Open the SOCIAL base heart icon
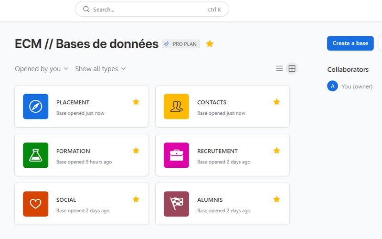Screen dimensions: 382x239 coord(36,204)
